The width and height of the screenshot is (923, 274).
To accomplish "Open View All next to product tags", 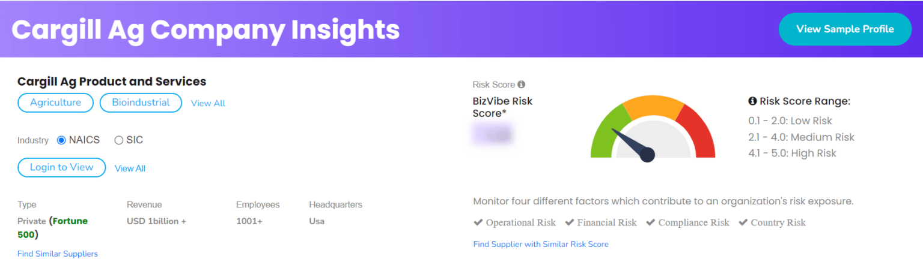I will 208,103.
